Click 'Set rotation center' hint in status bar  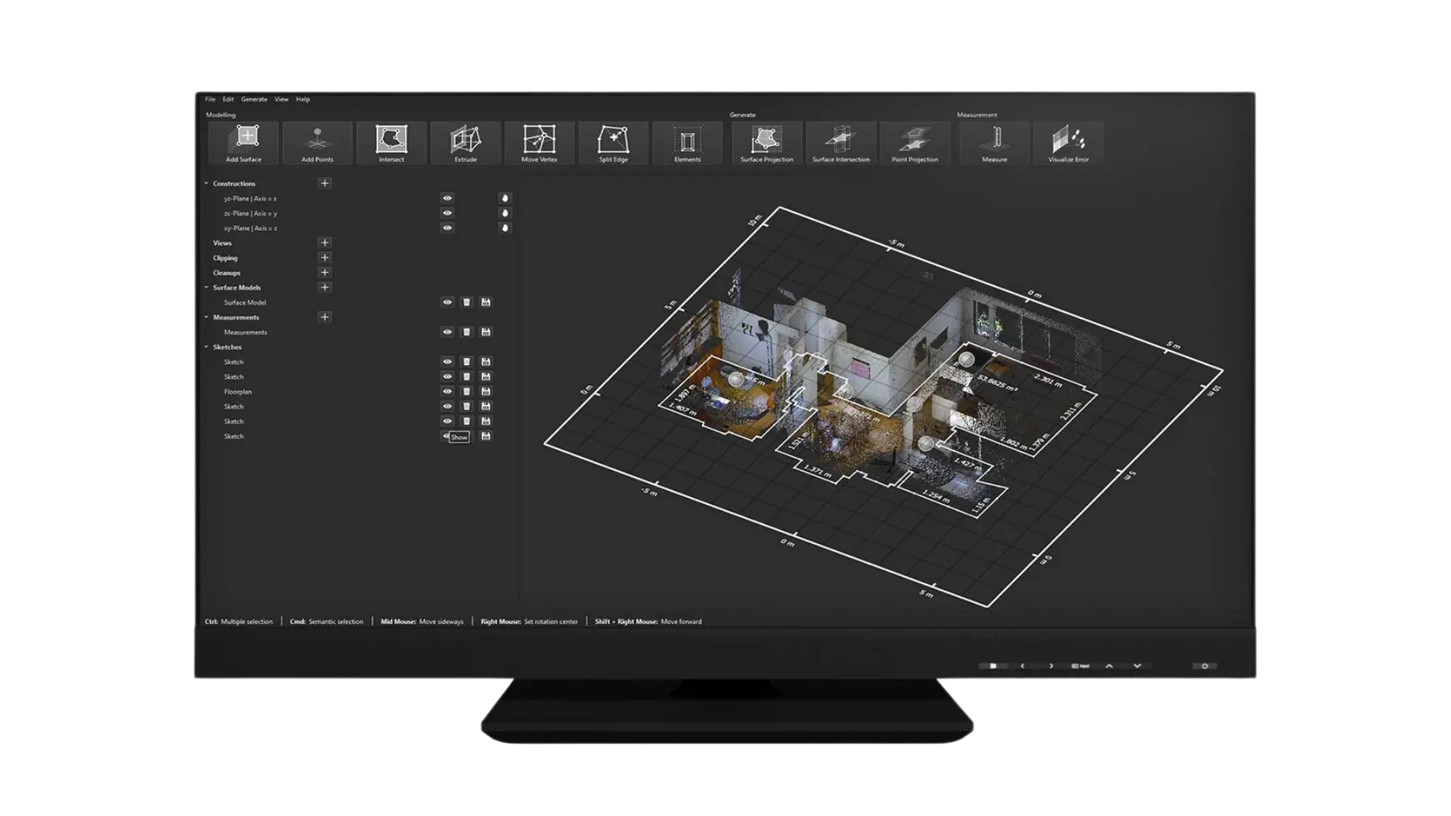tap(551, 622)
